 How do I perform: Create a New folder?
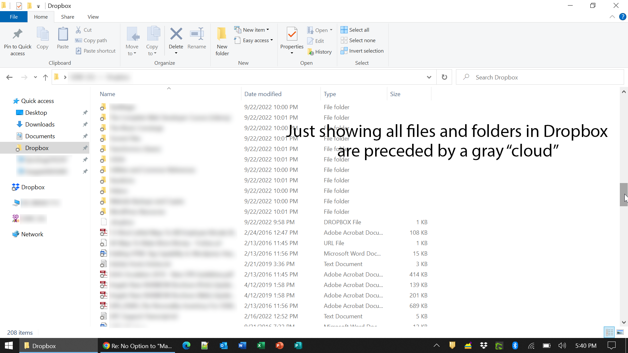(x=222, y=42)
